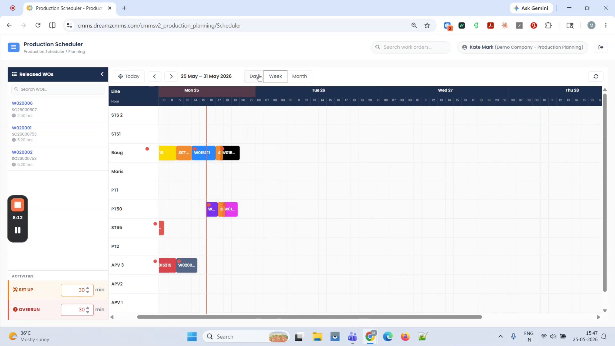Open the Adobe Acrobat extension

coord(490,25)
